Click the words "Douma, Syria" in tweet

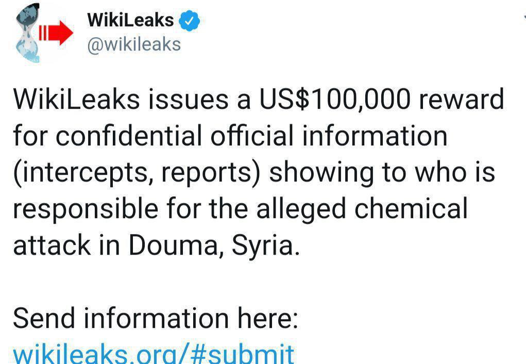tap(213, 246)
